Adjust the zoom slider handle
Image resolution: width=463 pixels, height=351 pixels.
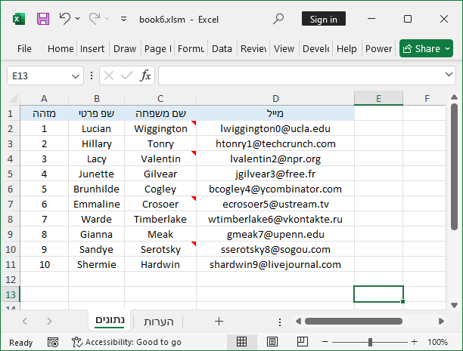tap(370, 342)
